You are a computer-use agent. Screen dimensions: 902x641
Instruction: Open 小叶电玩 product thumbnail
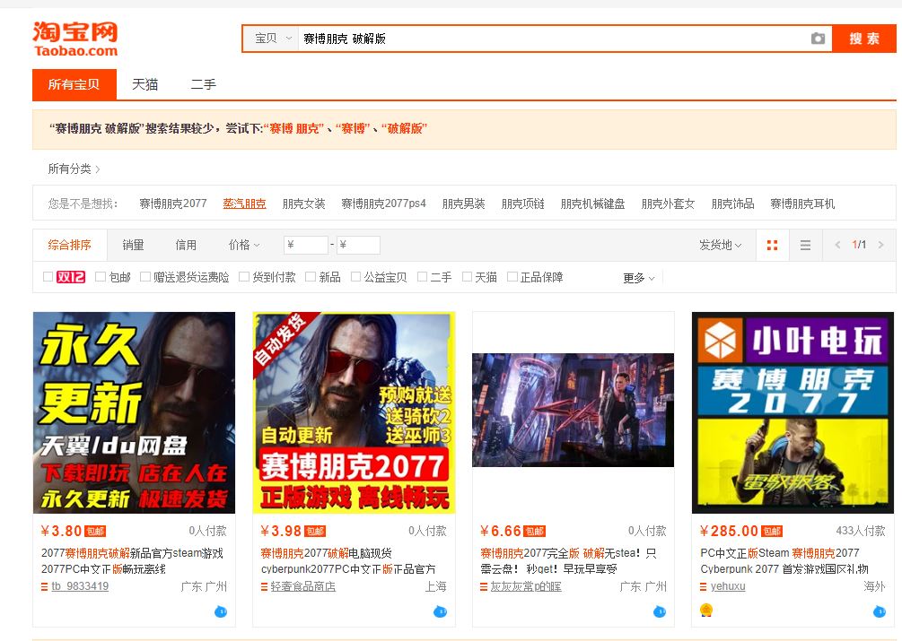[x=793, y=412]
